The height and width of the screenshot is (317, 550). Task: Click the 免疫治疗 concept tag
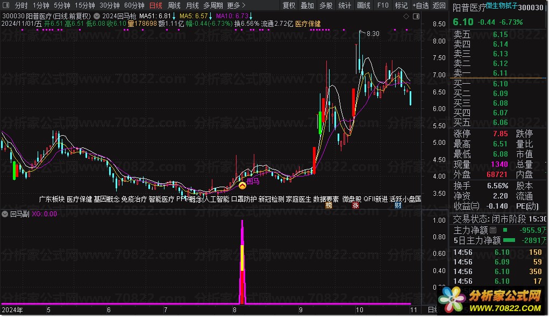[134, 199]
